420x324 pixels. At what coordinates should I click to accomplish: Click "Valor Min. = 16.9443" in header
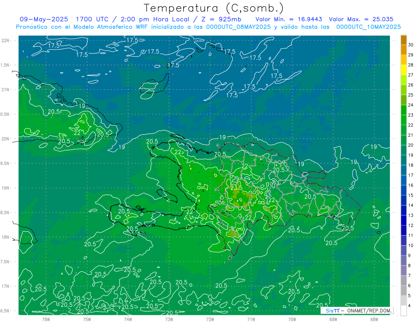pos(289,19)
